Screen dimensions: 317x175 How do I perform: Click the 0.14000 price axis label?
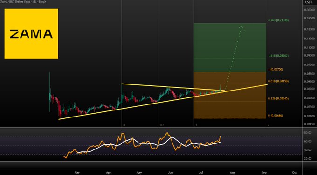pos(310,39)
